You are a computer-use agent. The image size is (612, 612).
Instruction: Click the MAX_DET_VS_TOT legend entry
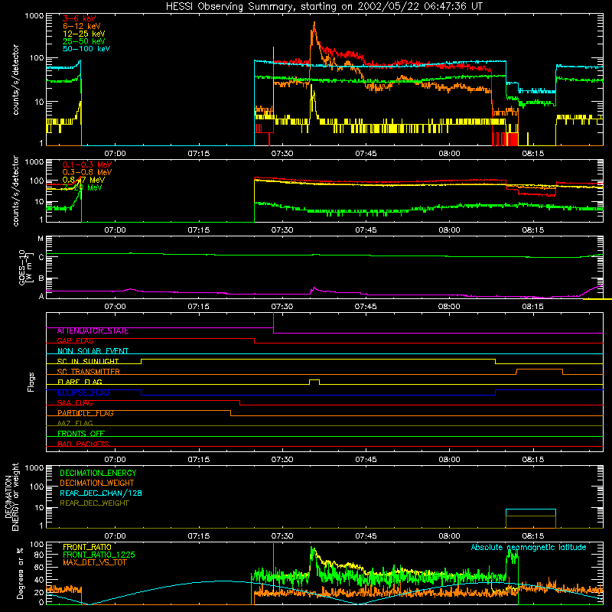(x=94, y=562)
